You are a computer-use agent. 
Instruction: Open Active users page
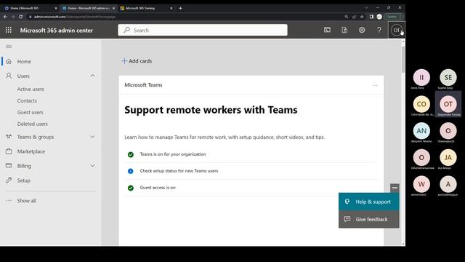pos(31,89)
